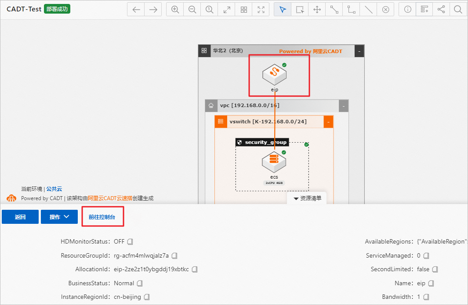Copy the BusinessStatus Normal value
468x305 pixels.
tap(140, 283)
